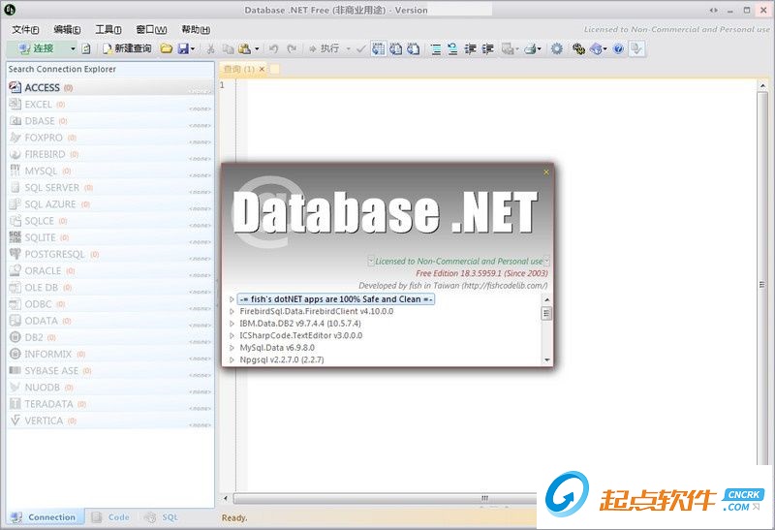
Task: Select VERTICA in connection list
Action: (110, 421)
